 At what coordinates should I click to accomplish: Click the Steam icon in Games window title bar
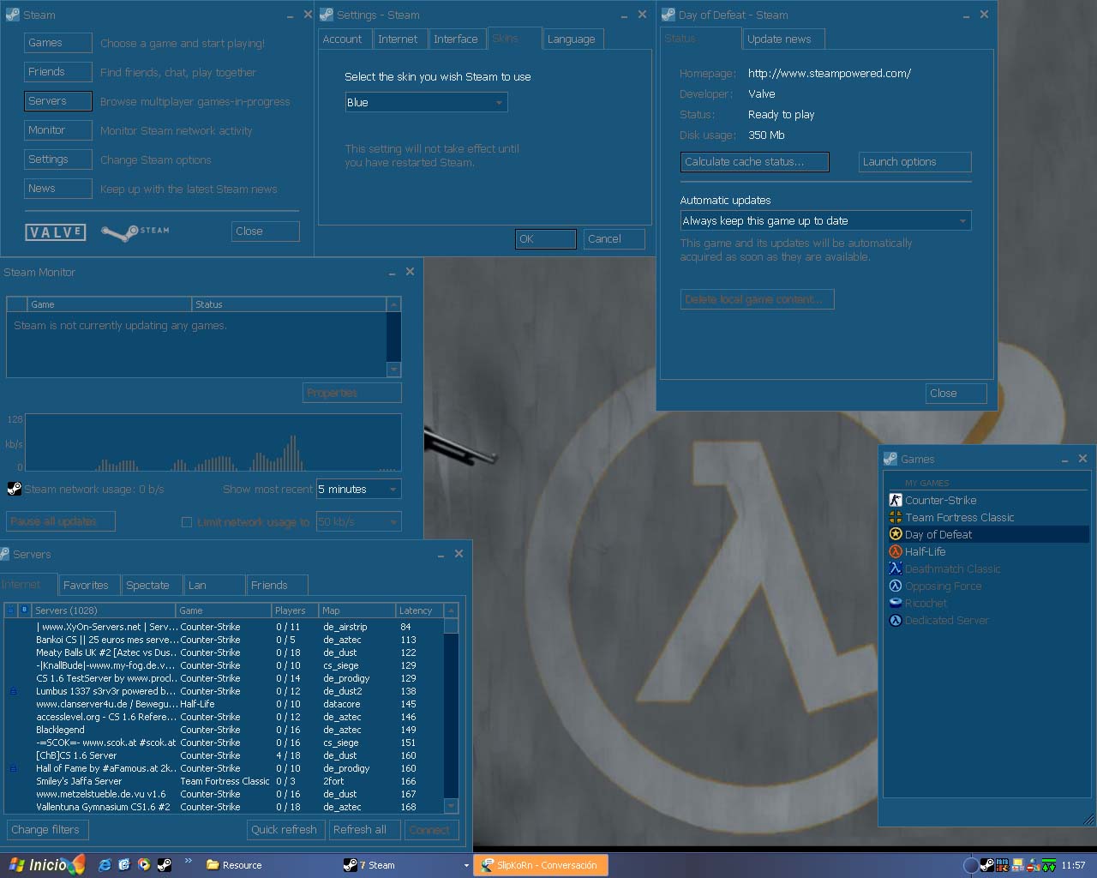pyautogui.click(x=890, y=459)
